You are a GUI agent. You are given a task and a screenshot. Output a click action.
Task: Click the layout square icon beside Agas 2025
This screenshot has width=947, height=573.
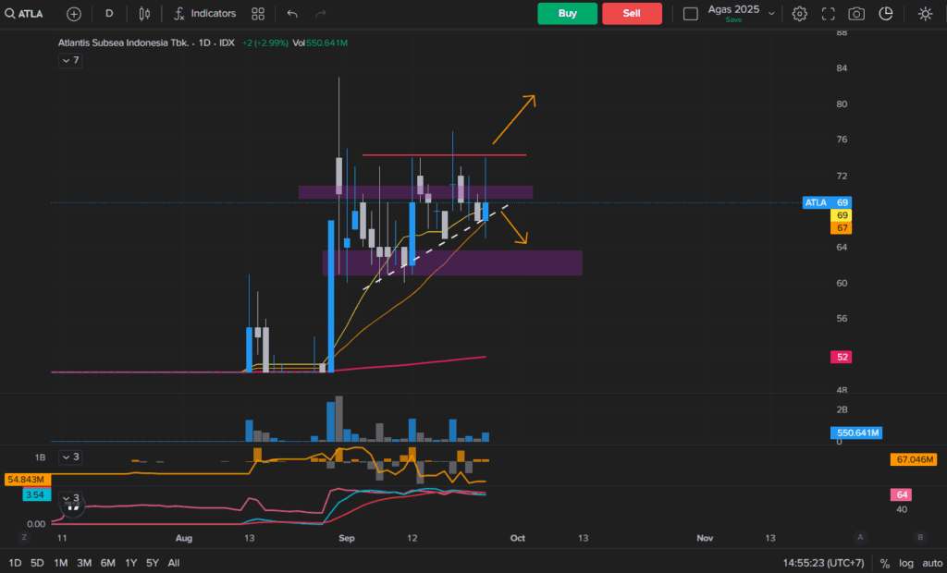click(690, 14)
